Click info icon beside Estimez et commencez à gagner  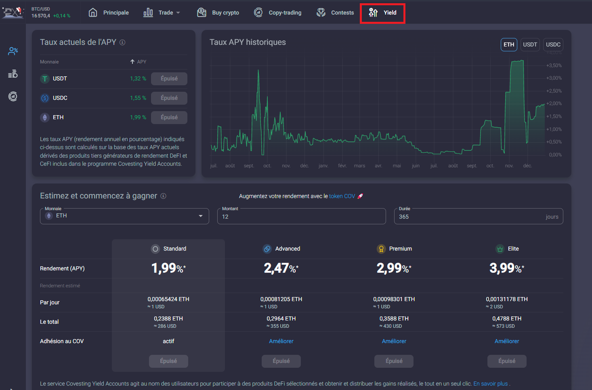163,196
